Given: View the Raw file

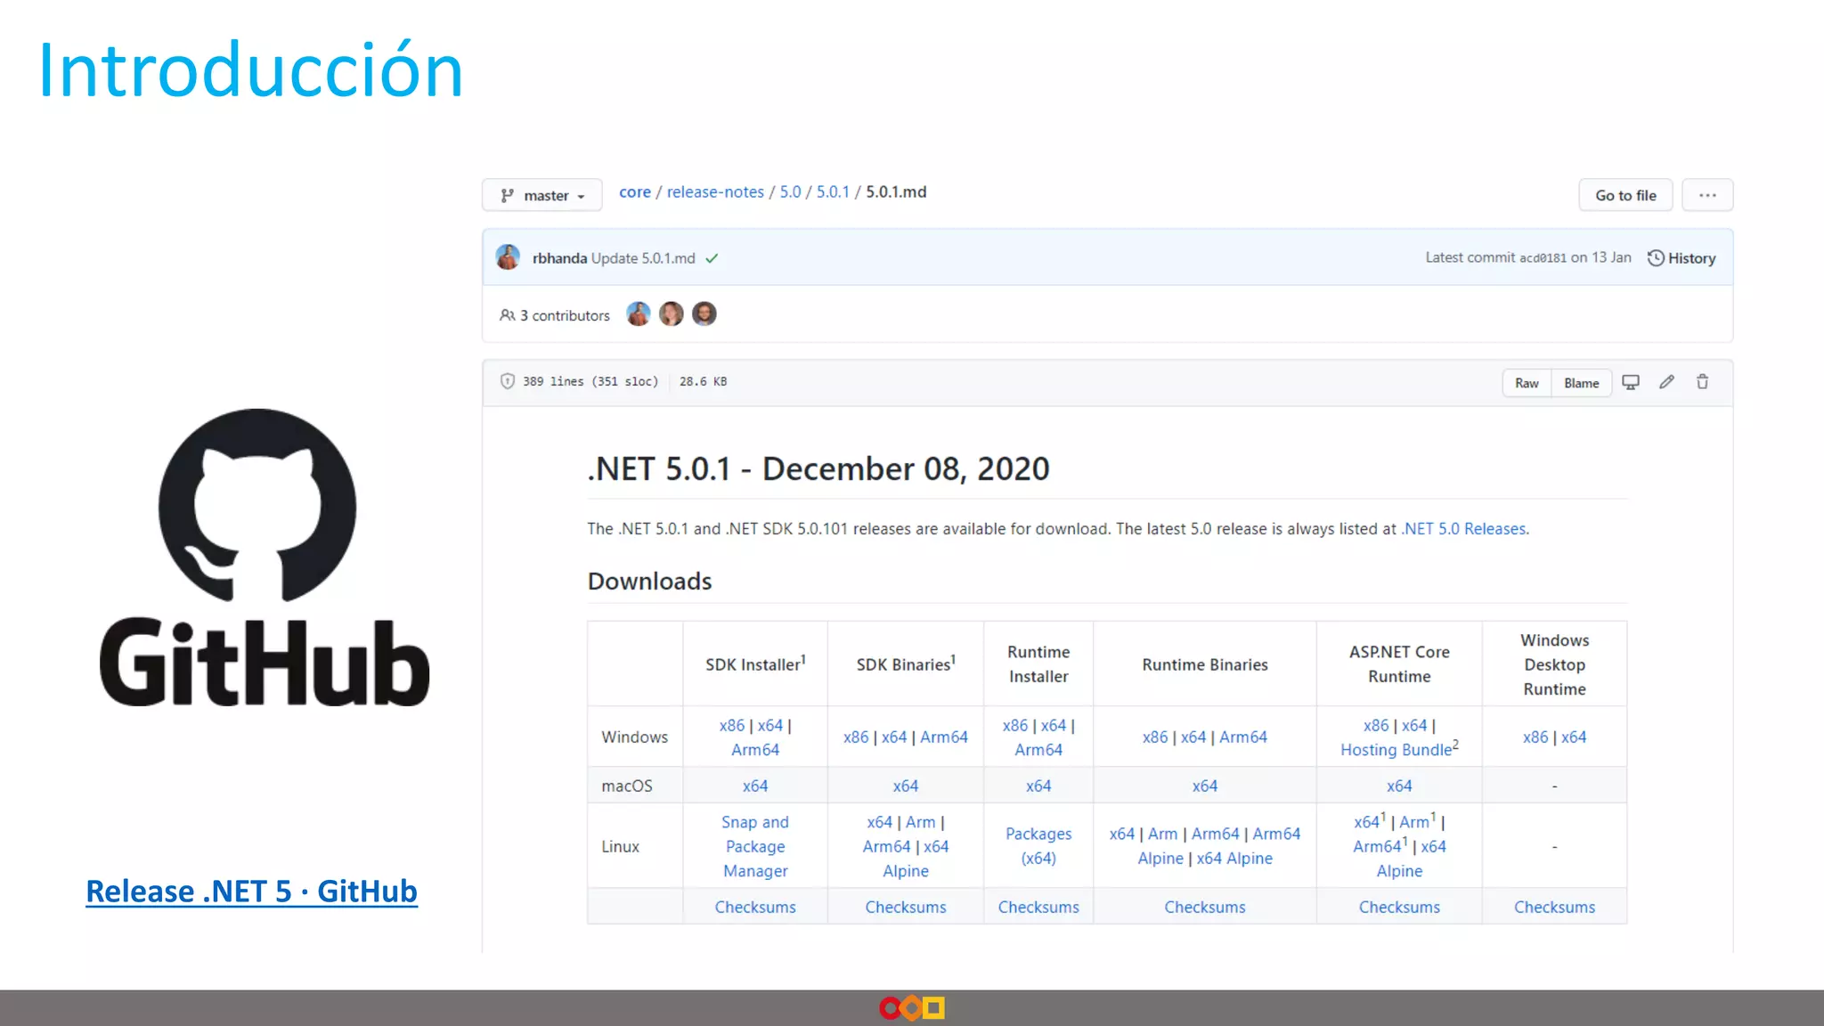Looking at the screenshot, I should 1527,383.
